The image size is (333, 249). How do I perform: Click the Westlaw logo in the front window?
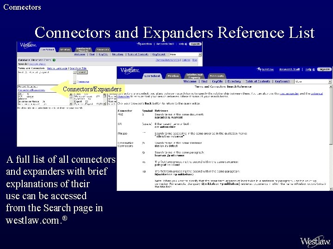pos(130,70)
